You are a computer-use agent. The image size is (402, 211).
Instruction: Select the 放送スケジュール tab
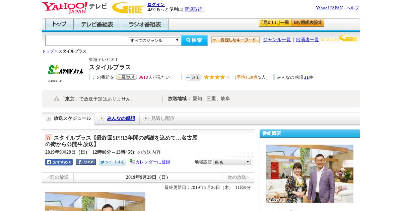pos(68,119)
